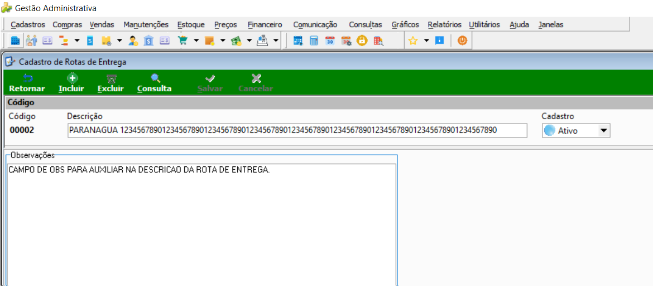This screenshot has width=653, height=286.
Task: Open the Consultas menu
Action: (365, 24)
